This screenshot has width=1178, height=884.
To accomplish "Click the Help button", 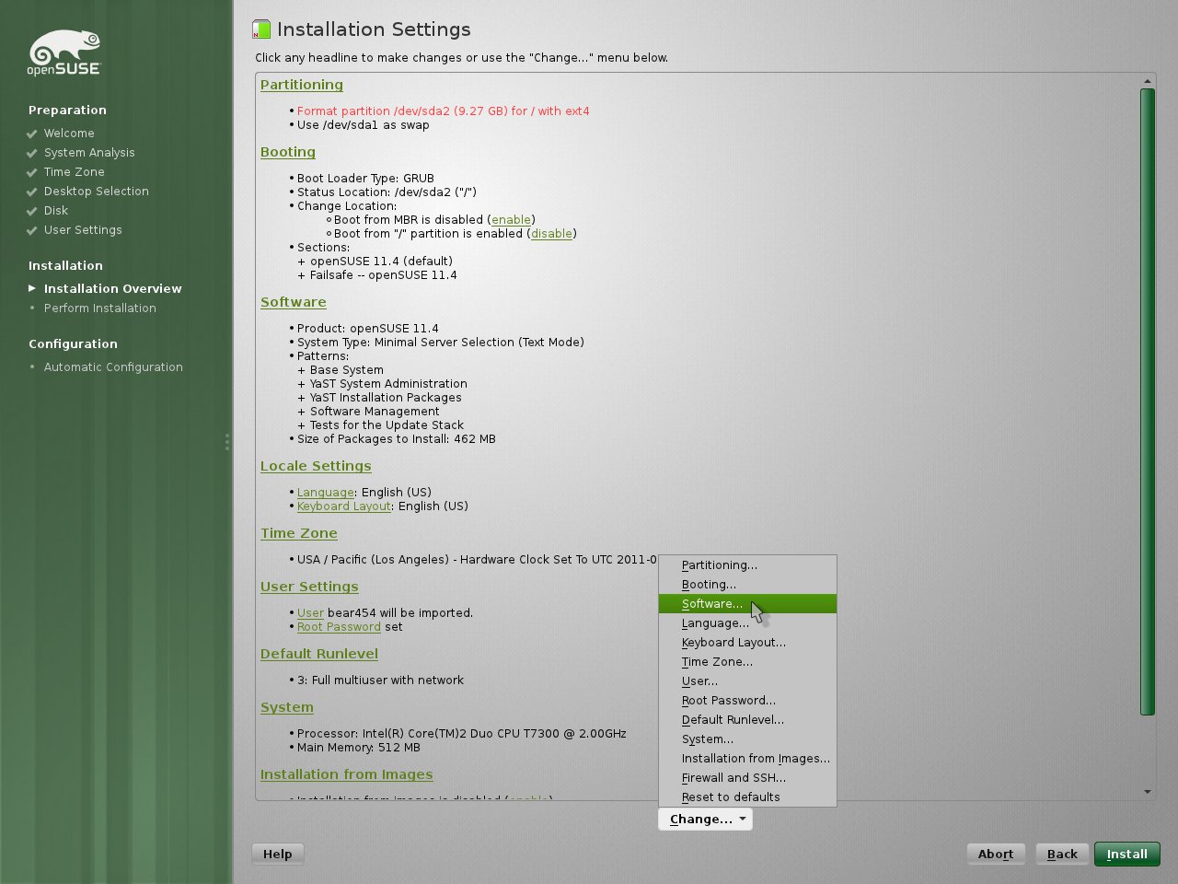I will [x=277, y=855].
